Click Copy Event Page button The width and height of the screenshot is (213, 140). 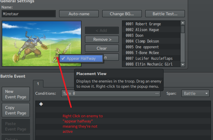coord(16,110)
